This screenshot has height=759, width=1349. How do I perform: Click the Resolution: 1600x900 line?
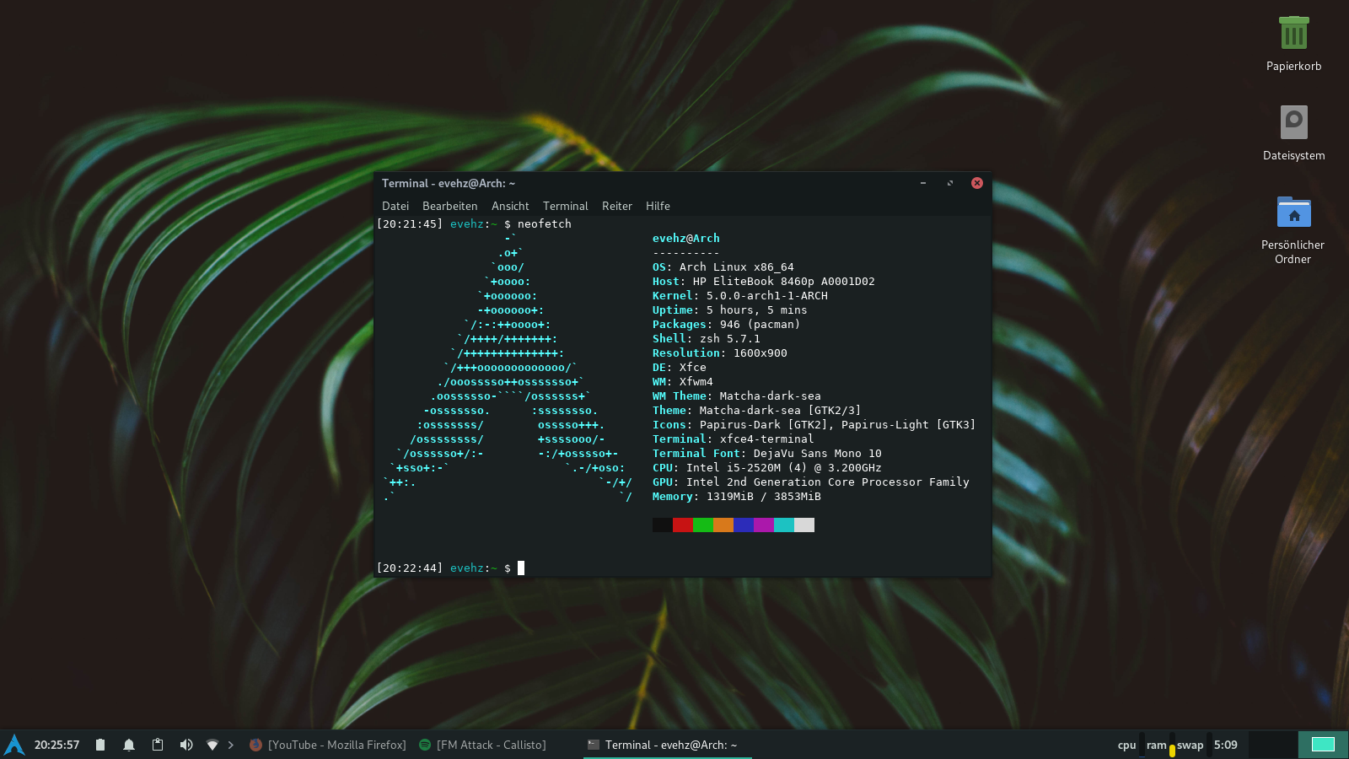720,353
